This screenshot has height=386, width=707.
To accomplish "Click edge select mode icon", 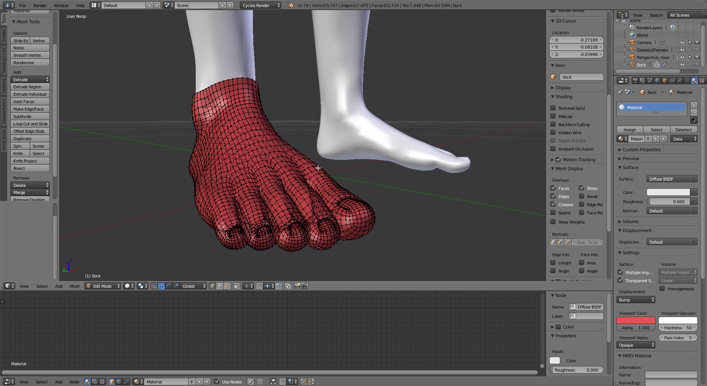I will click(219, 286).
